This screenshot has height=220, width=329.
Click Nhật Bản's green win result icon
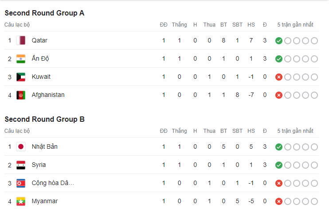coord(279,147)
